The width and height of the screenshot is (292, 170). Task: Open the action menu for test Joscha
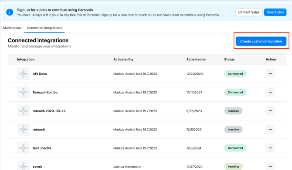pyautogui.click(x=270, y=148)
